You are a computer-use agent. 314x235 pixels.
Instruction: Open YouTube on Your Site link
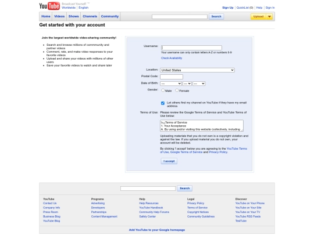tap(248, 208)
